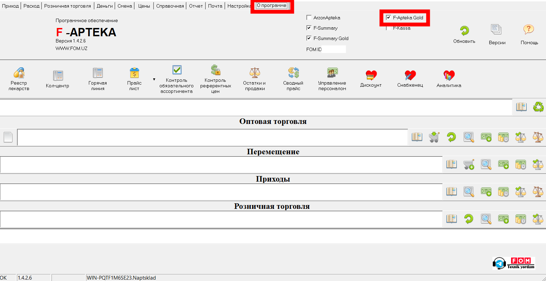Click the book icon beside the recycle icon
Screen dimensions: 546x281
pyautogui.click(x=521, y=107)
